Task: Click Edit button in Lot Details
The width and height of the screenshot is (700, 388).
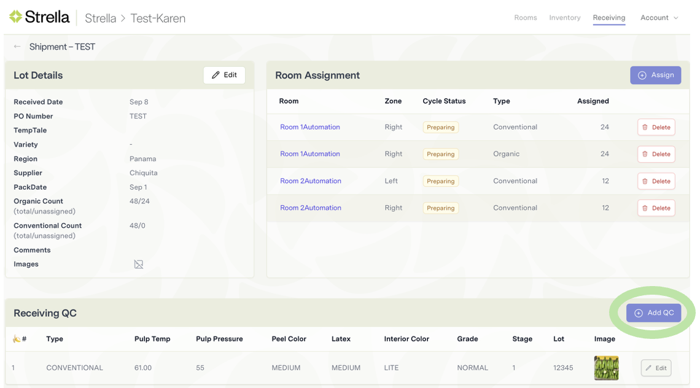Action: point(224,75)
